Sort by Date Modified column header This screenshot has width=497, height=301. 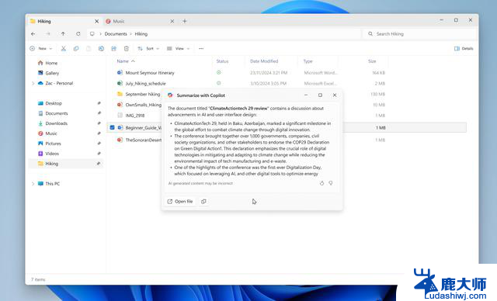(264, 61)
